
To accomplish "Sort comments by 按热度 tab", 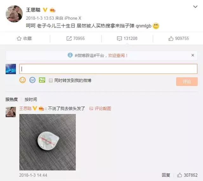I will coord(11,99).
